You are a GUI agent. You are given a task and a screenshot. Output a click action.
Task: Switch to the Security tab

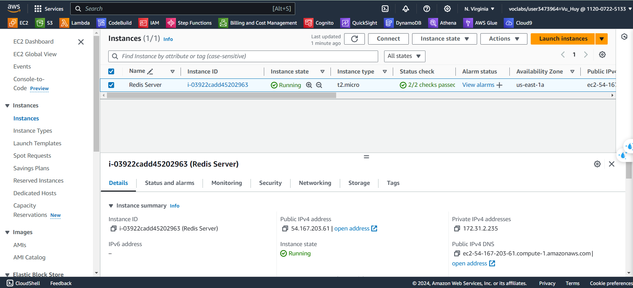pos(270,183)
